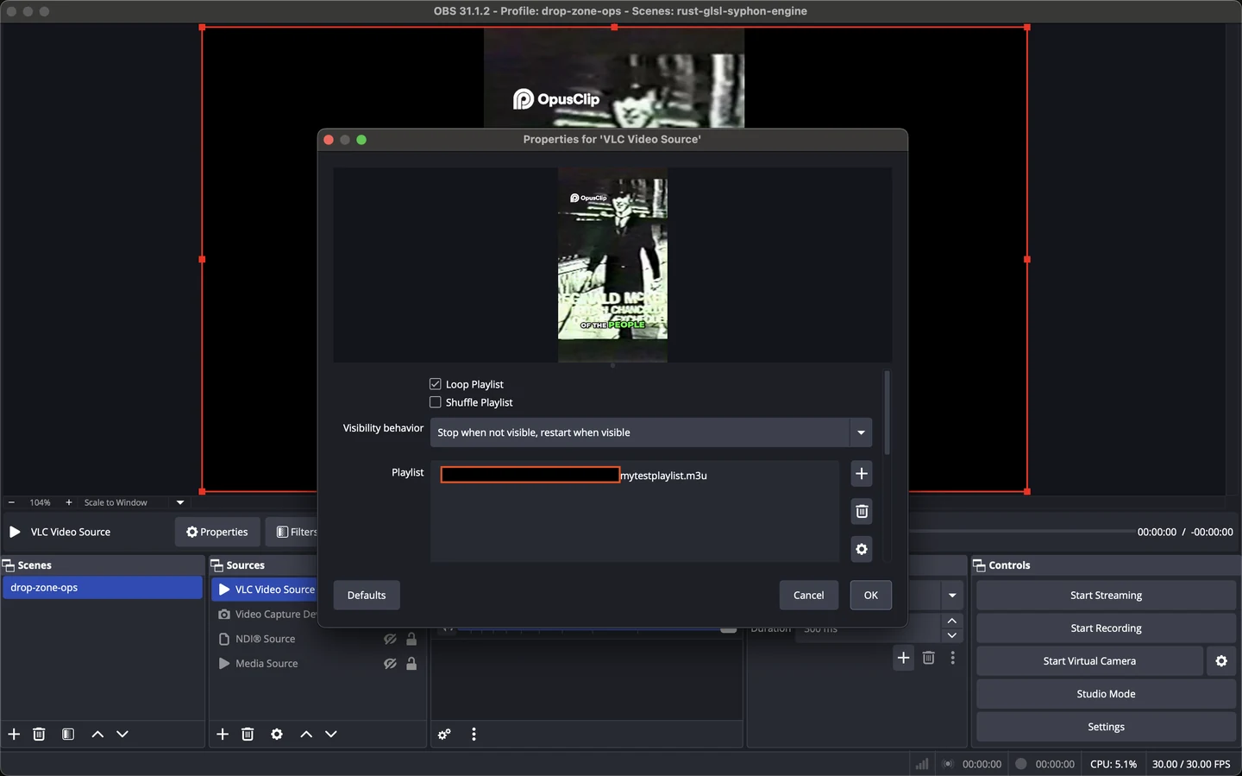This screenshot has height=776, width=1242.
Task: Toggle lock on Media Source
Action: click(x=411, y=664)
